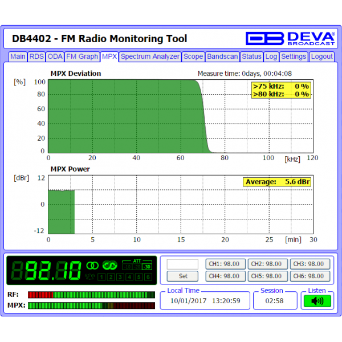The height and width of the screenshot is (342, 342).
Task: Click the Logout tab
Action: point(321,56)
